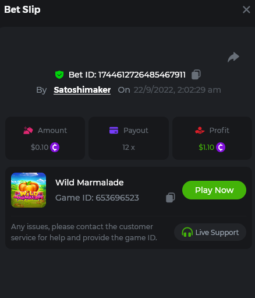The width and height of the screenshot is (255, 298).
Task: Copy the Game ID using its copy icon
Action: [x=171, y=198]
